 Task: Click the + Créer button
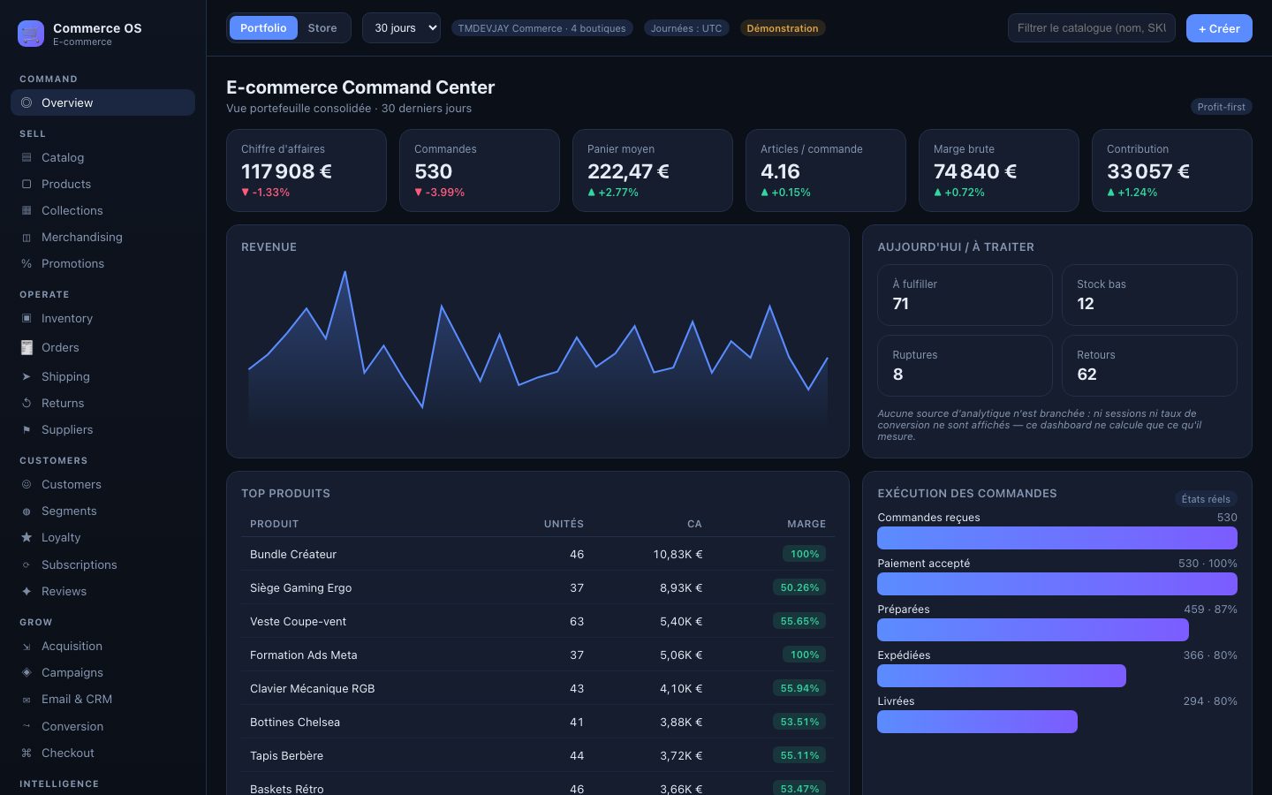(x=1219, y=28)
